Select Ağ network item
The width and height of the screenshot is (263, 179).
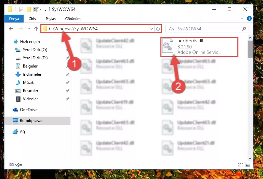click(18, 132)
